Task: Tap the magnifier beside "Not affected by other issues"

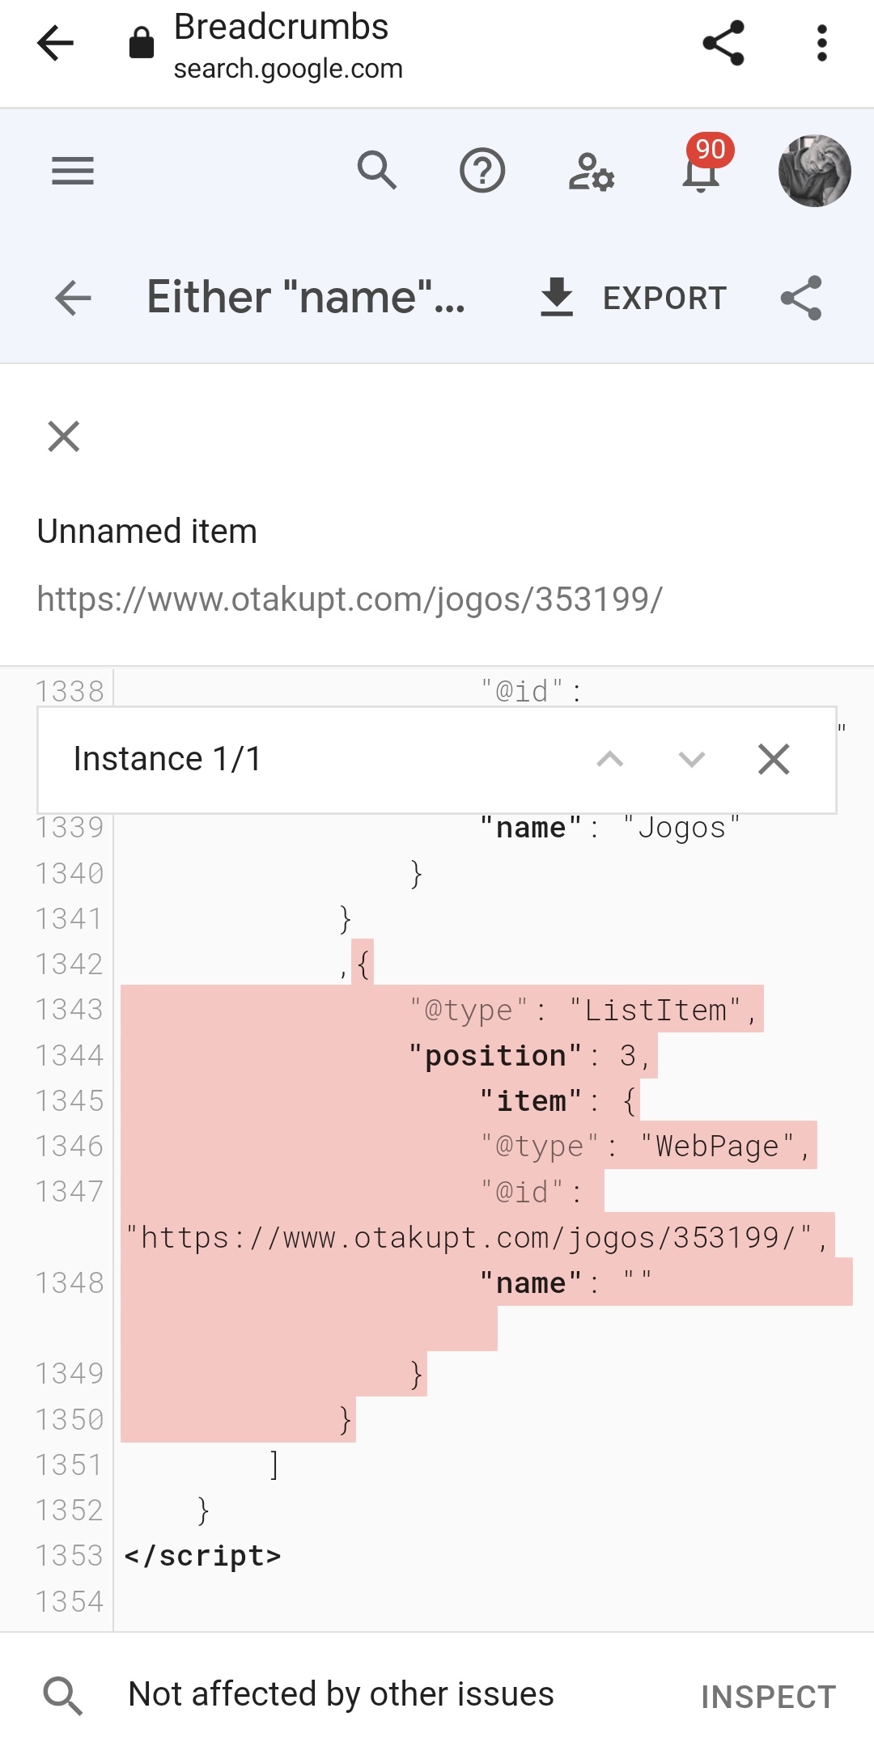Action: pyautogui.click(x=63, y=1696)
